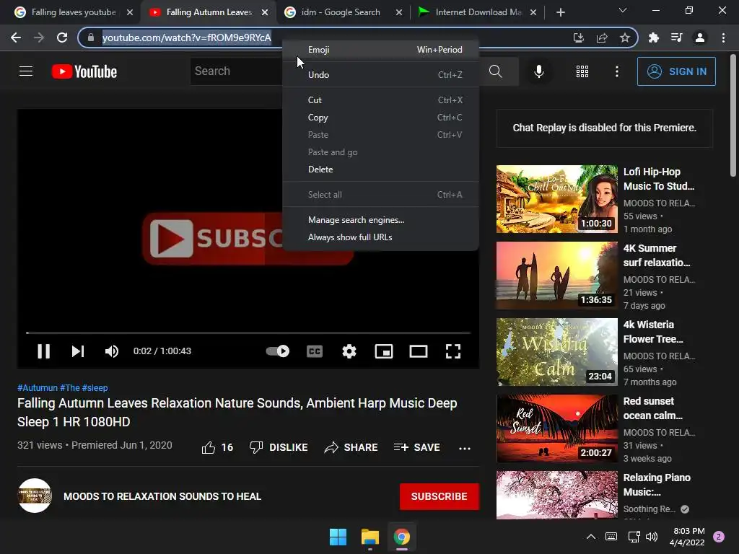Image resolution: width=739 pixels, height=554 pixels.
Task: Open the clock showing 8:03 PM
Action: (x=687, y=537)
